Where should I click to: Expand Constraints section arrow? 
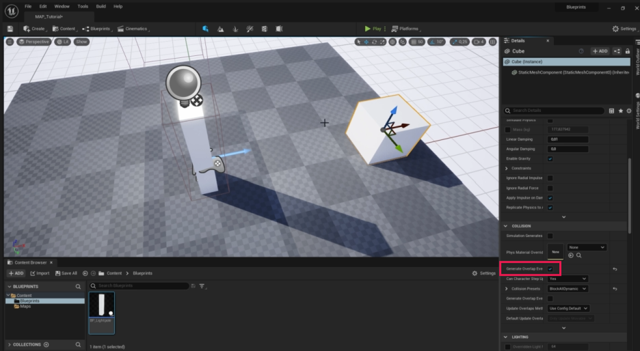point(507,169)
